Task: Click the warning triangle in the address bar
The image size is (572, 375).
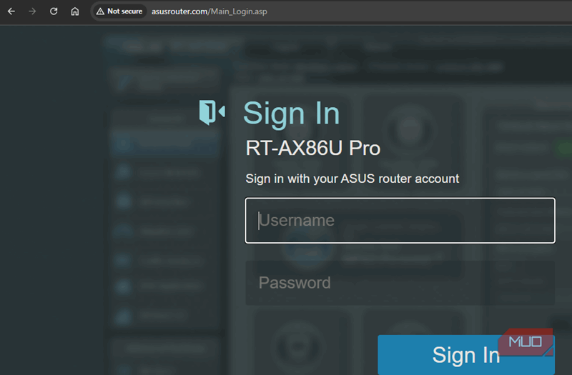Action: pos(100,11)
